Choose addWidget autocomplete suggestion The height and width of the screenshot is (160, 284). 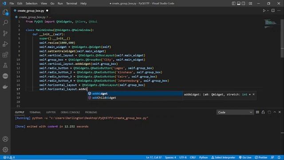tap(135, 94)
